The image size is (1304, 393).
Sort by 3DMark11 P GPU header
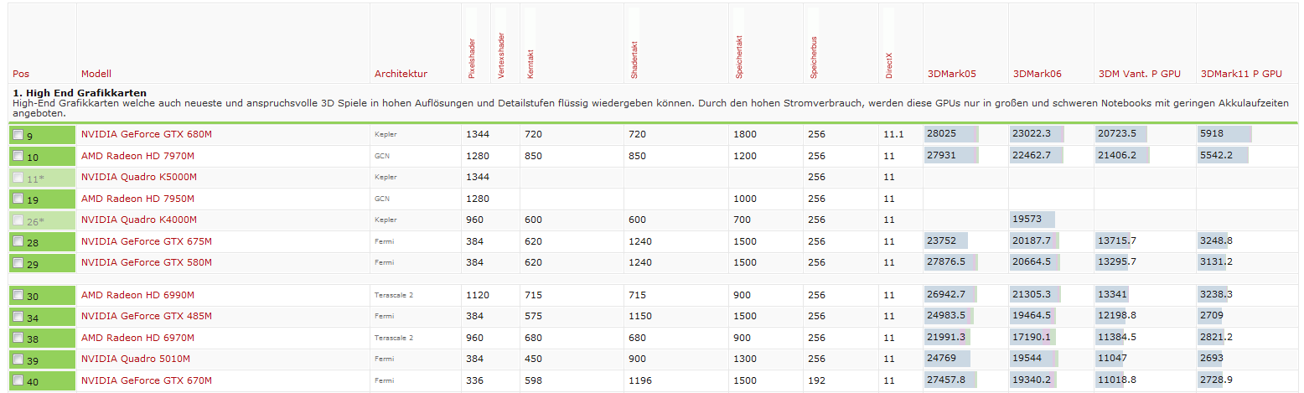[x=1241, y=74]
